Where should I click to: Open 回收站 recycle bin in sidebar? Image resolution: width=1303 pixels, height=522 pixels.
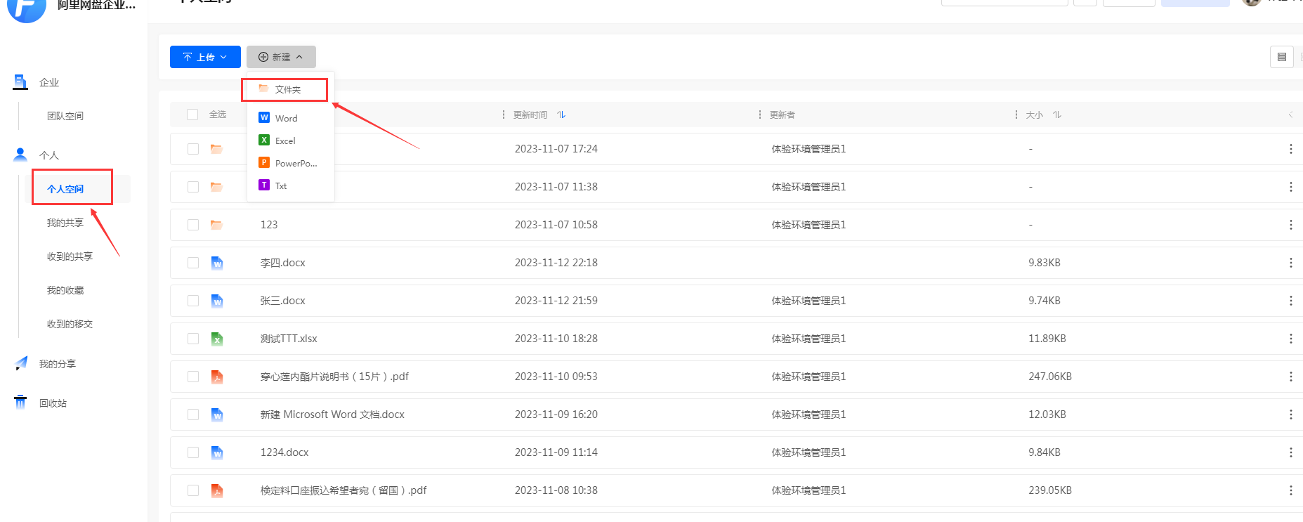53,403
